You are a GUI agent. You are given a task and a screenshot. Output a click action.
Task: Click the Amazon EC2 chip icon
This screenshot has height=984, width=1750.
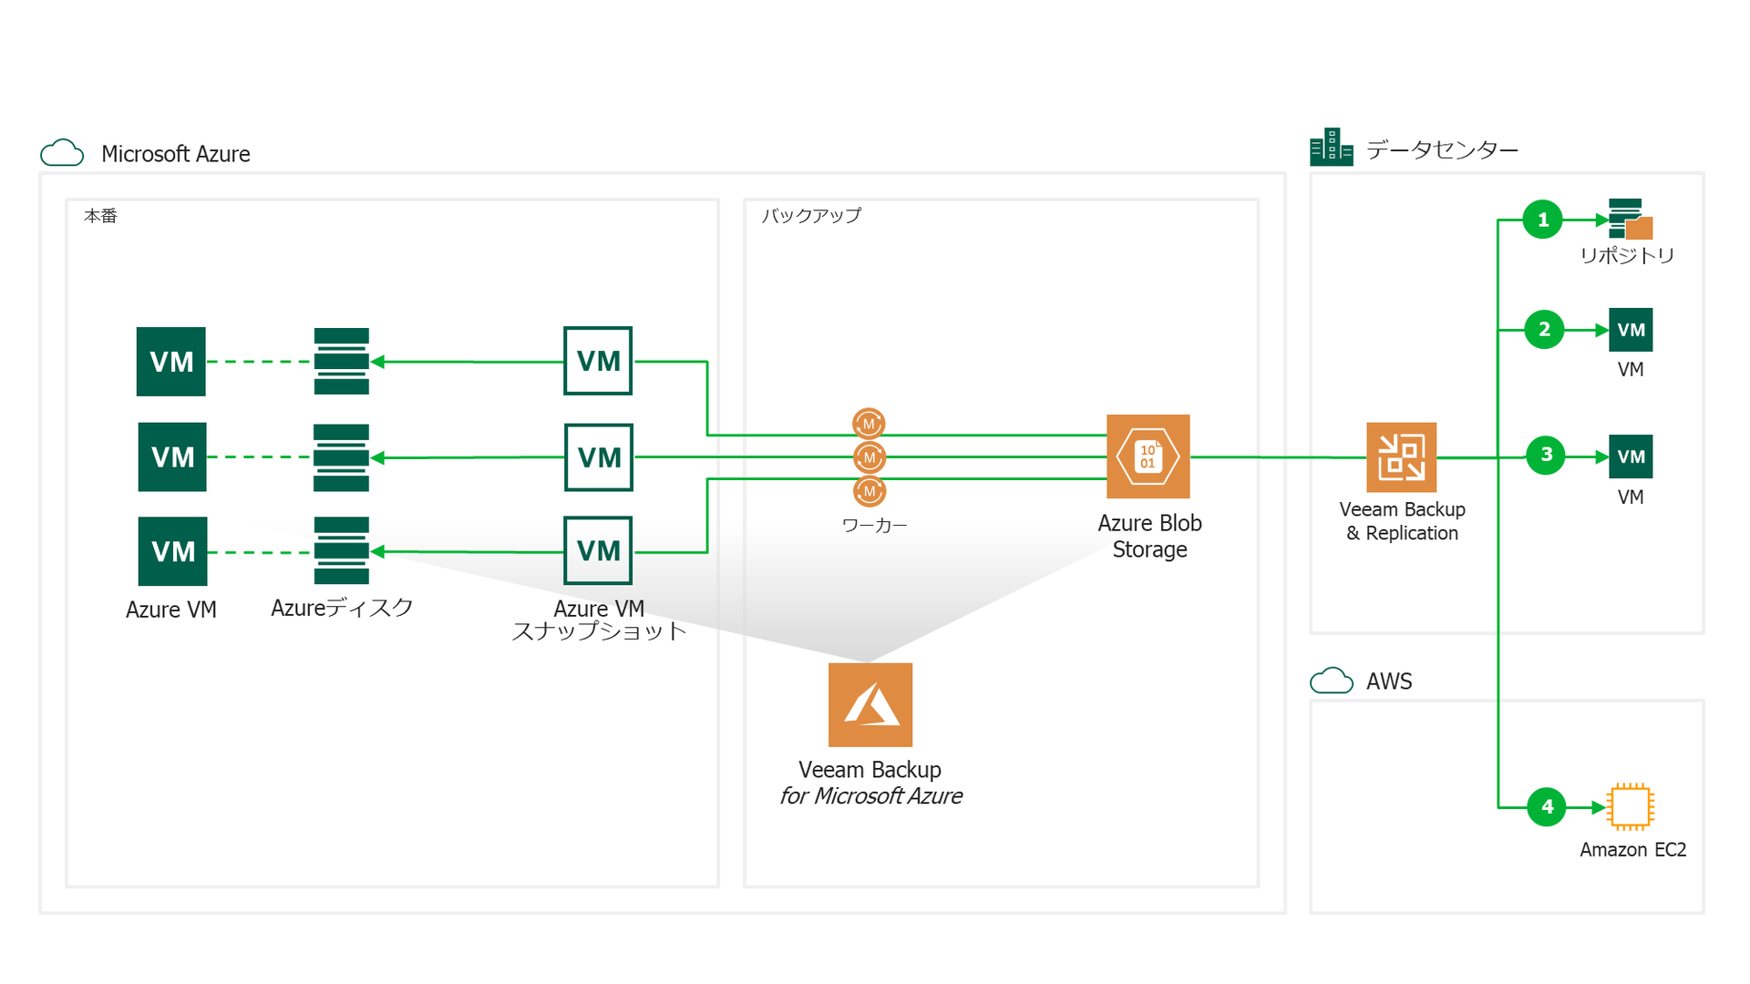1630,806
